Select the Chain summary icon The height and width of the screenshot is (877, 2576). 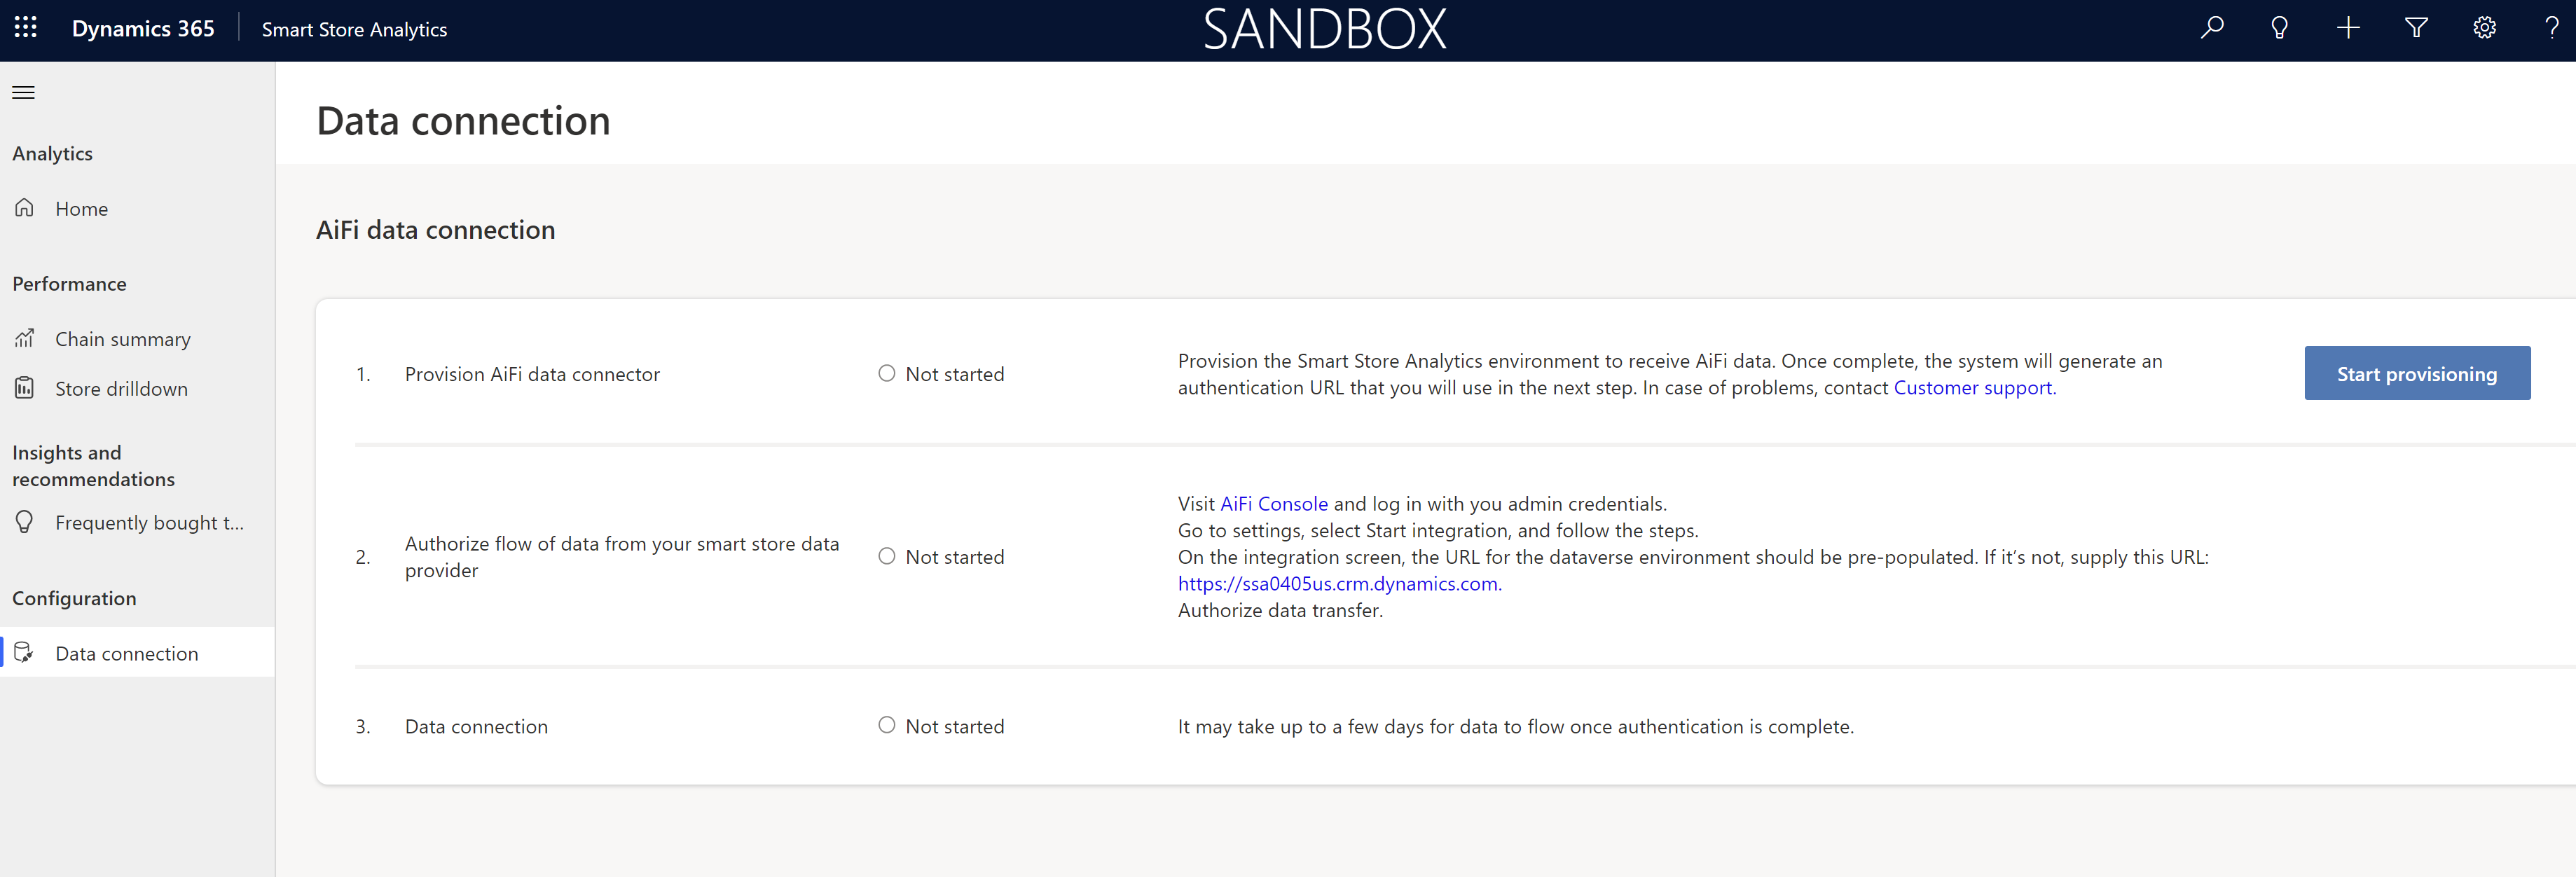click(x=25, y=338)
